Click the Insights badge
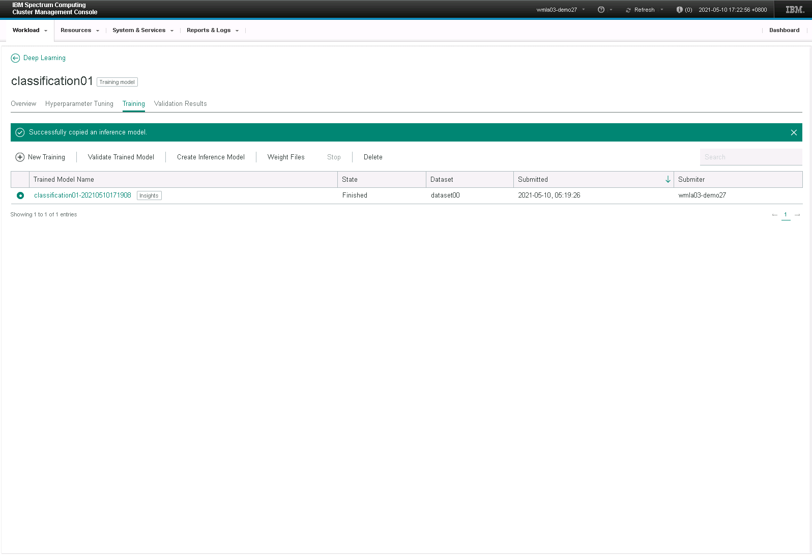 pos(149,196)
